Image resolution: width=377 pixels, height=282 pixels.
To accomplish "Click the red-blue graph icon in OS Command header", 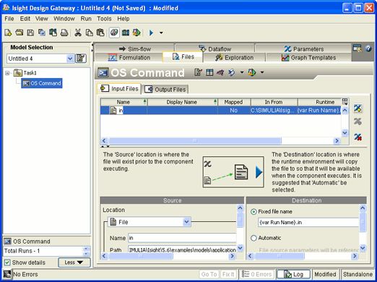I will coord(220,72).
